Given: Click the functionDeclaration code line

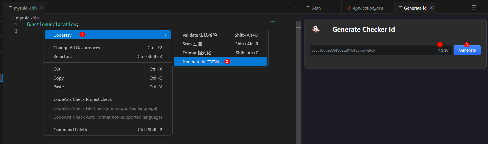Looking at the screenshot, I should pos(52,24).
